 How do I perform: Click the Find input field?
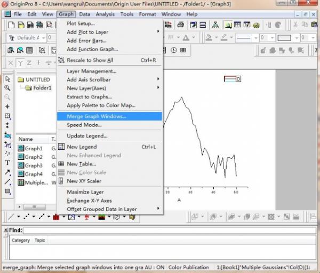tap(170, 231)
